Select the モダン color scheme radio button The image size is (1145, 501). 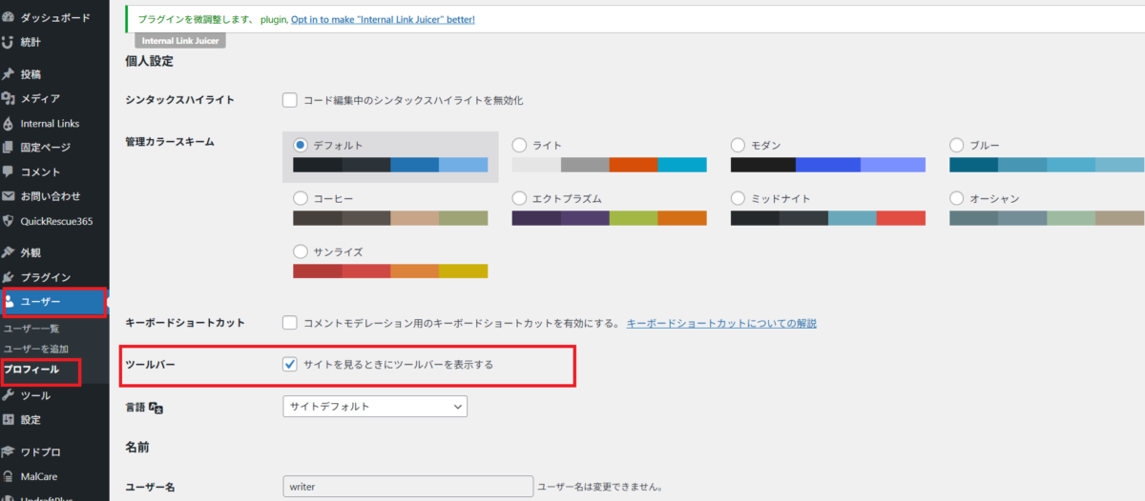pos(738,146)
